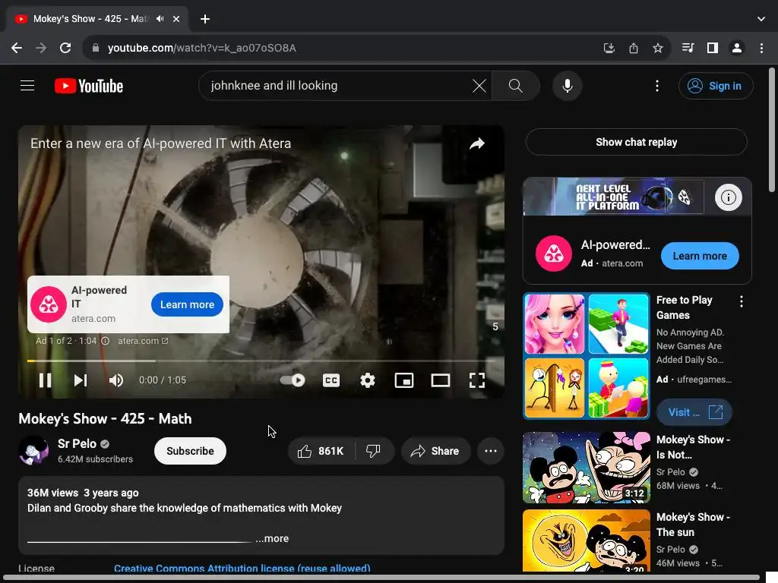Open Chrome three-dot menu
The image size is (778, 583).
(x=761, y=48)
